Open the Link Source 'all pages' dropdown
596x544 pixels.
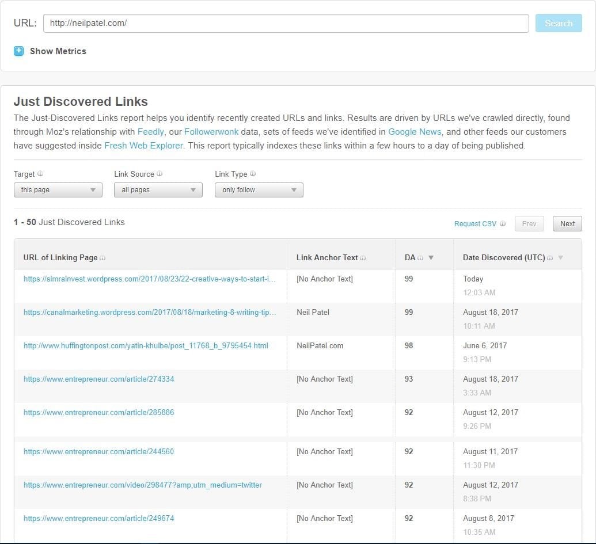[x=158, y=190]
